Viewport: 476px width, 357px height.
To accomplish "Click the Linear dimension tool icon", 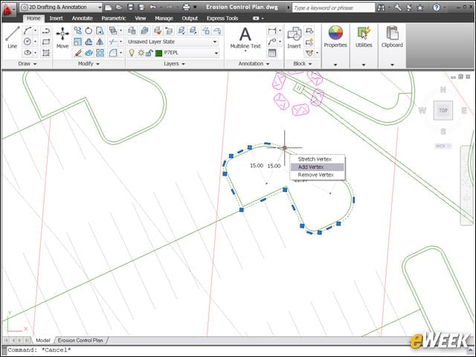I will pyautogui.click(x=272, y=30).
